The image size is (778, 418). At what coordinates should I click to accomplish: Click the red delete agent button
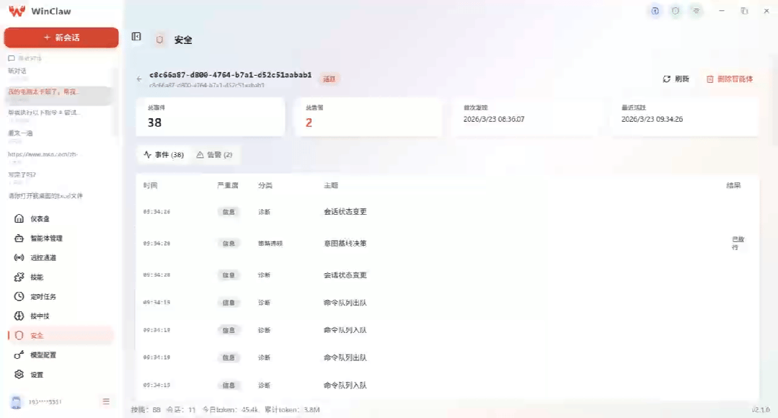pos(730,79)
